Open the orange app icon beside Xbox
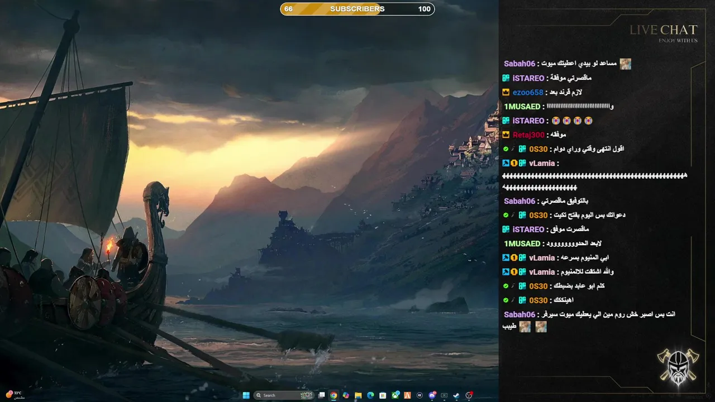Screen dimensions: 715x402 coord(407,395)
